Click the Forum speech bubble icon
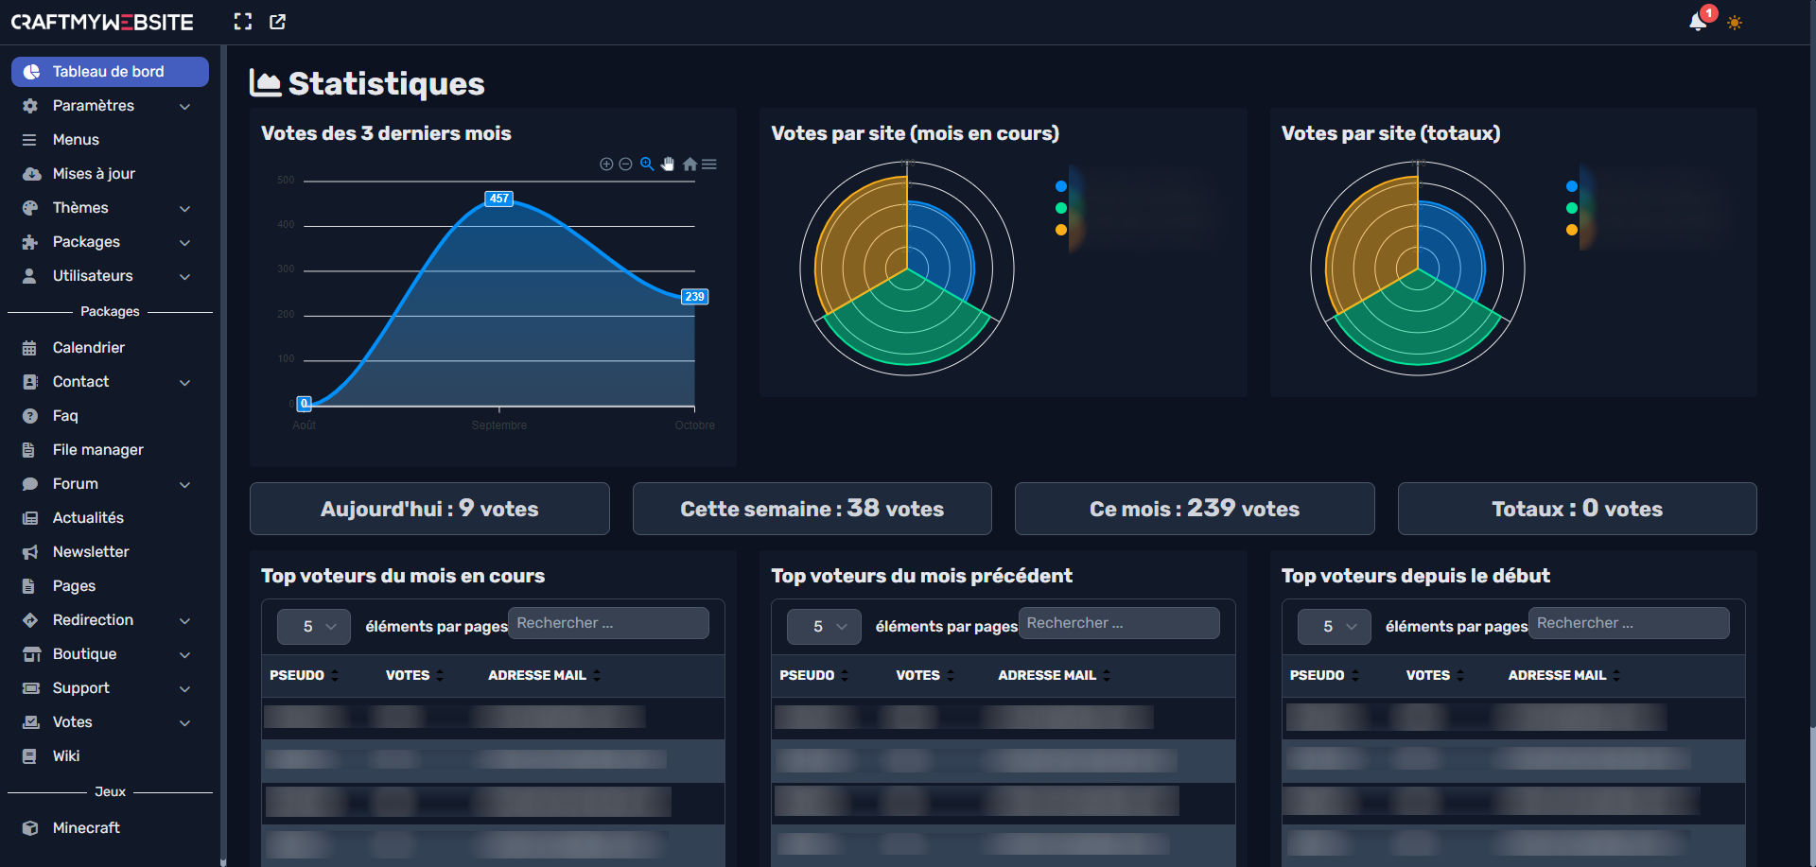 tap(30, 484)
